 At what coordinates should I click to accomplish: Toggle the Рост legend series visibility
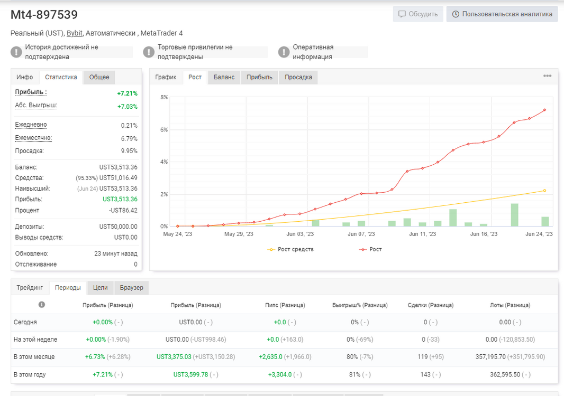coord(370,249)
